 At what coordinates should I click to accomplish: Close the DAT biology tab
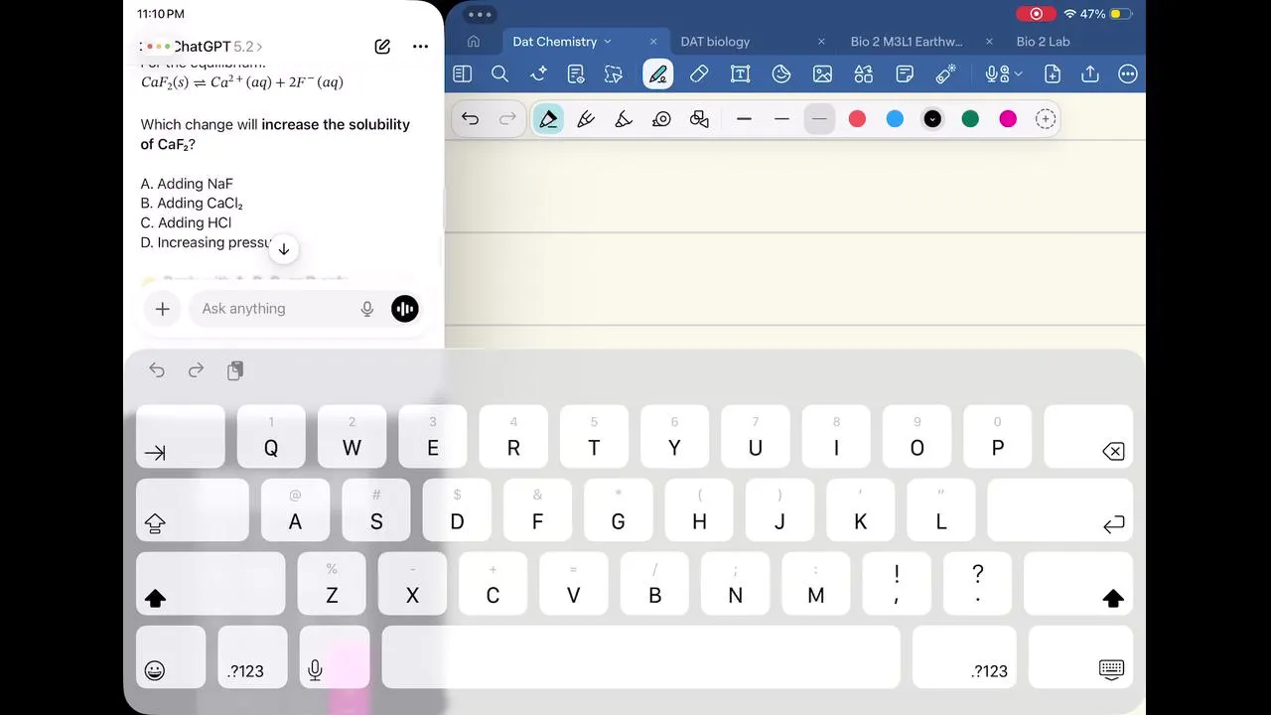click(821, 42)
